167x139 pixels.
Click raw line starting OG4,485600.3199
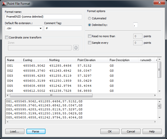44,113
